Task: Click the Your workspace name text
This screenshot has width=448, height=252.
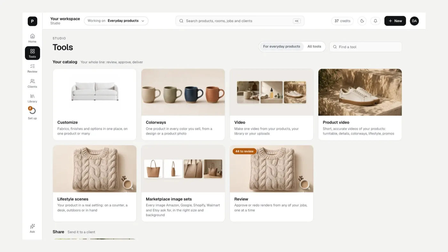Action: click(65, 19)
